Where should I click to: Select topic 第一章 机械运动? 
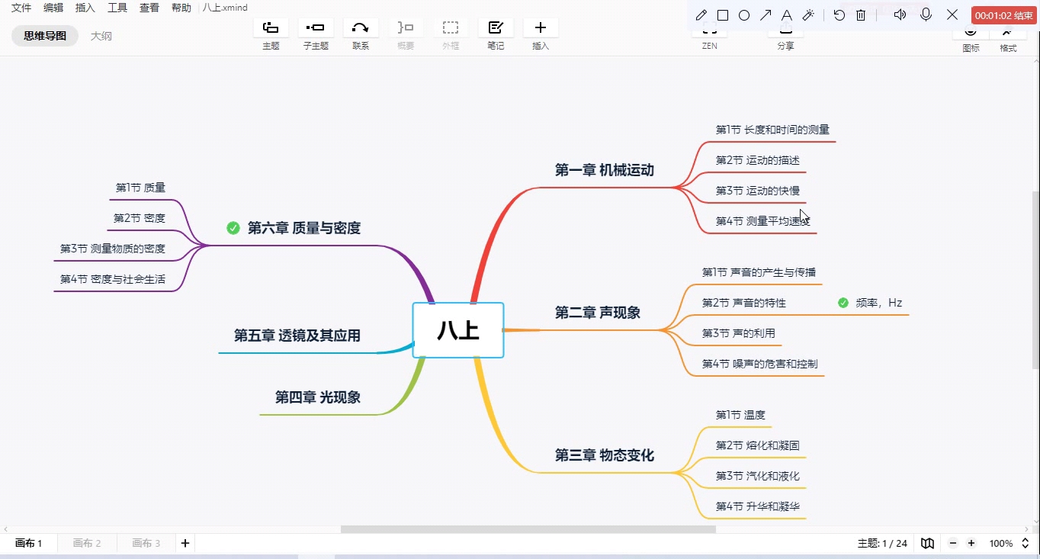(x=605, y=170)
